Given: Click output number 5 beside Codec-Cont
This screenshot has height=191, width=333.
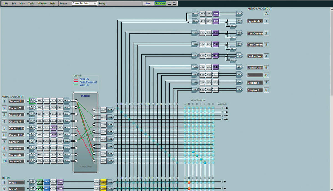Looking at the screenshot, I should pyautogui.click(x=266, y=67).
